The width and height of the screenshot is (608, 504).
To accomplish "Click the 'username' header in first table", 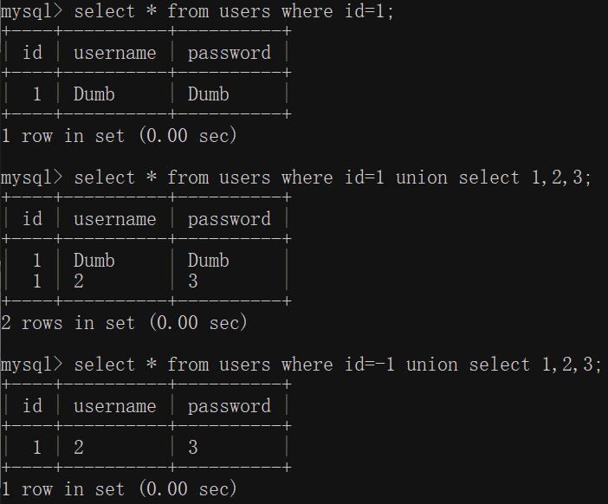I will [115, 53].
